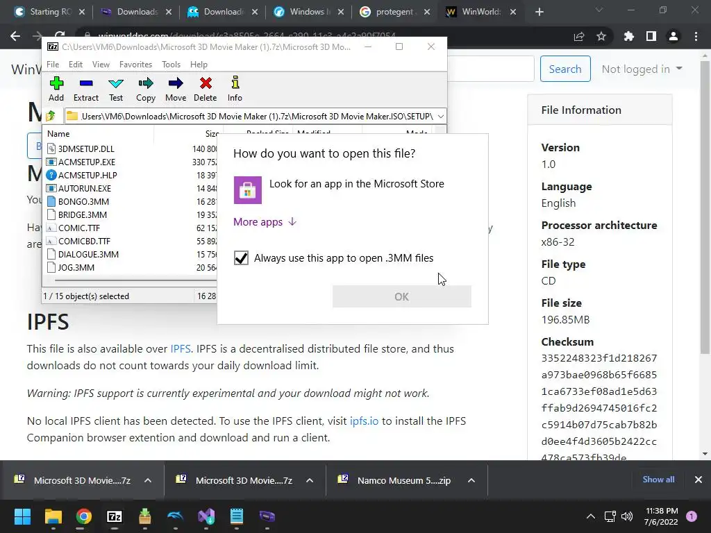711x533 pixels.
Task: Click the Add button in 7-Zip toolbar
Action: tap(56, 89)
